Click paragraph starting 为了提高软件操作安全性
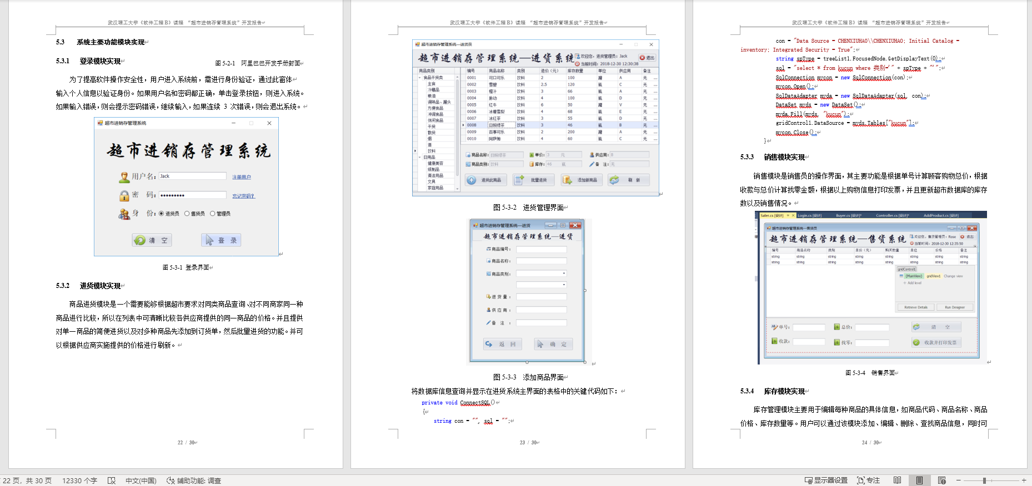1032x486 pixels. pos(179,93)
